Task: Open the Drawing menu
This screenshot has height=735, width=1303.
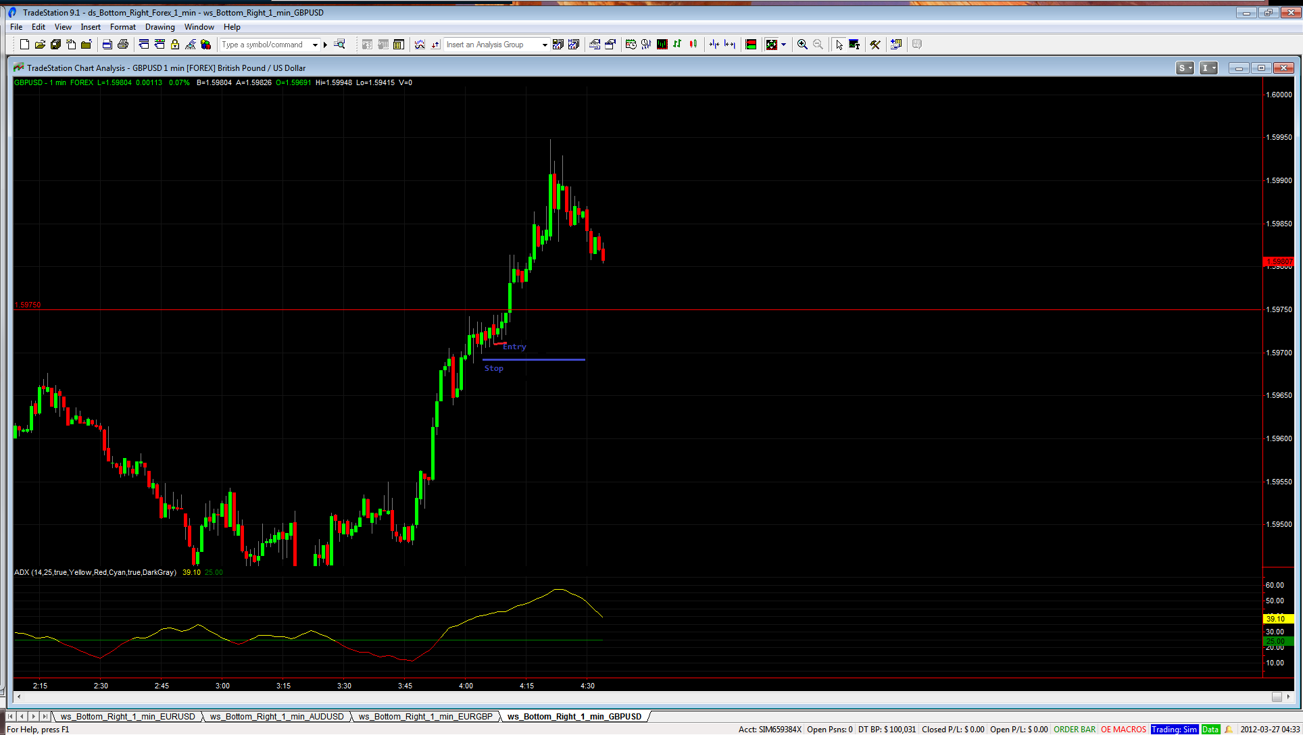Action: point(160,27)
